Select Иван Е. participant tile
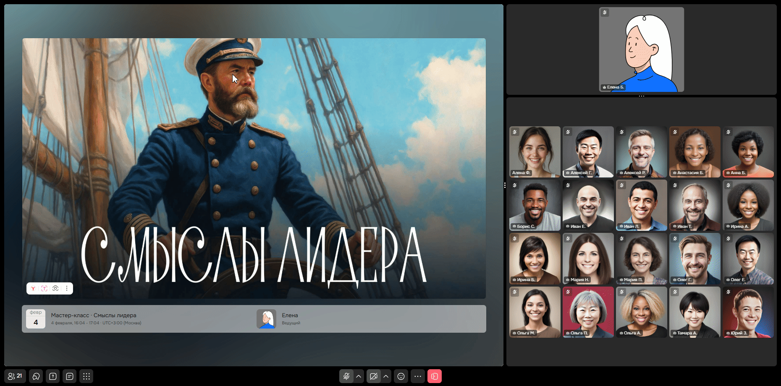781x386 pixels. coord(588,205)
